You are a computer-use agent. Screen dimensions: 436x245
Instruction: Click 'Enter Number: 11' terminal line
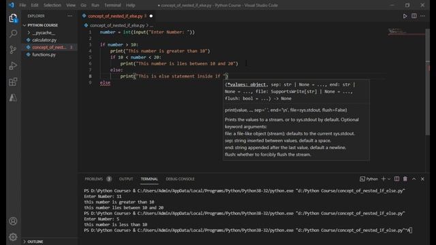pyautogui.click(x=103, y=197)
